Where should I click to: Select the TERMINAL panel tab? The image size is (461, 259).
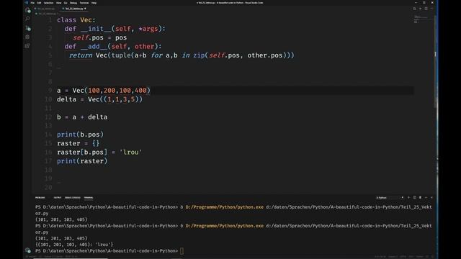click(89, 198)
